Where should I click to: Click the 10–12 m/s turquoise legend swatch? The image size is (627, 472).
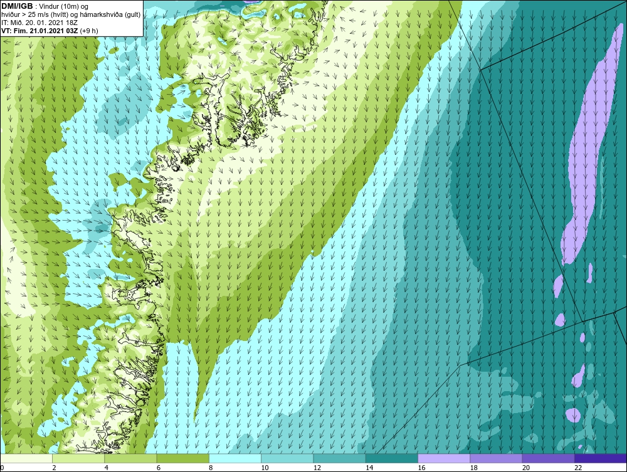pos(287,458)
